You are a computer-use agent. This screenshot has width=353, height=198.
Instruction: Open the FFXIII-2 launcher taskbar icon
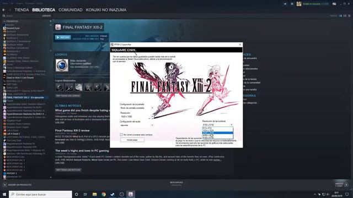[x=131, y=194]
